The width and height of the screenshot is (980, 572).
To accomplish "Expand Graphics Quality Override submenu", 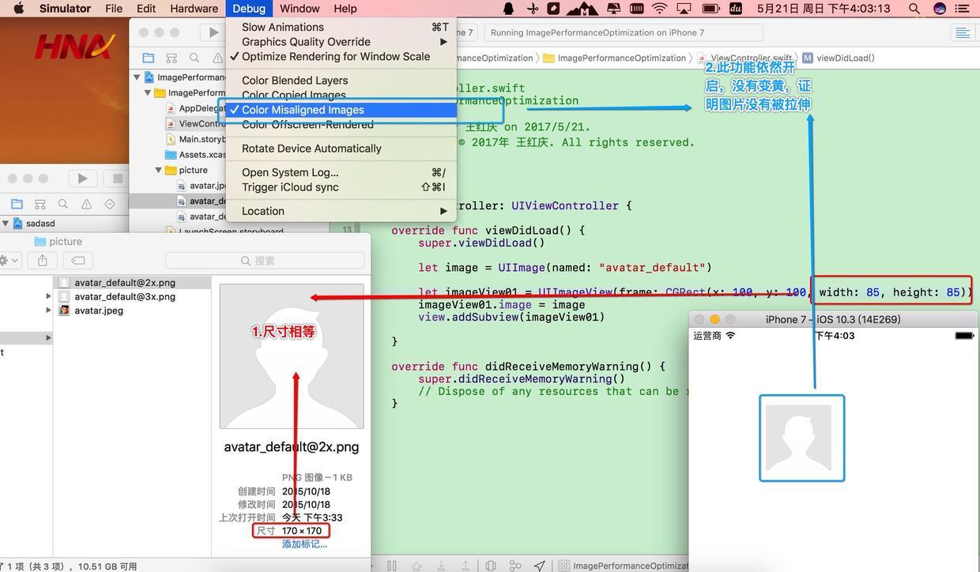I will (340, 42).
